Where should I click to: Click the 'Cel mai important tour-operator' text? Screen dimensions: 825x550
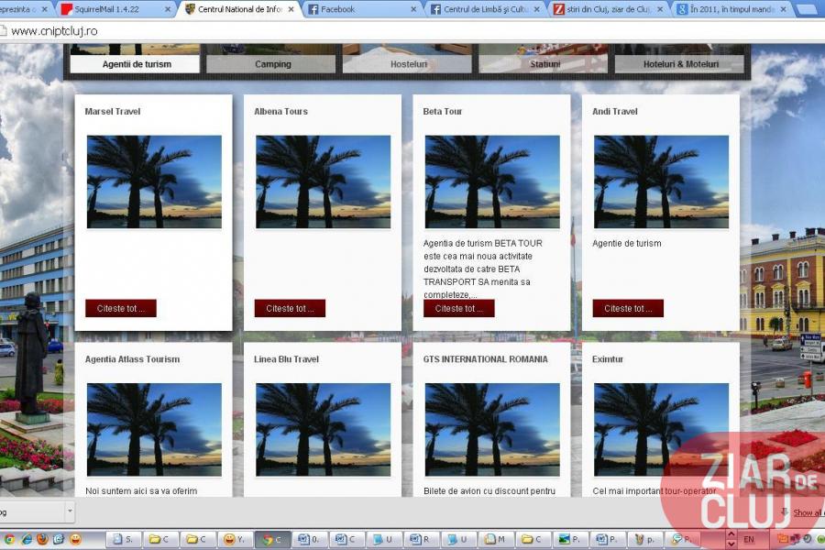click(x=654, y=491)
